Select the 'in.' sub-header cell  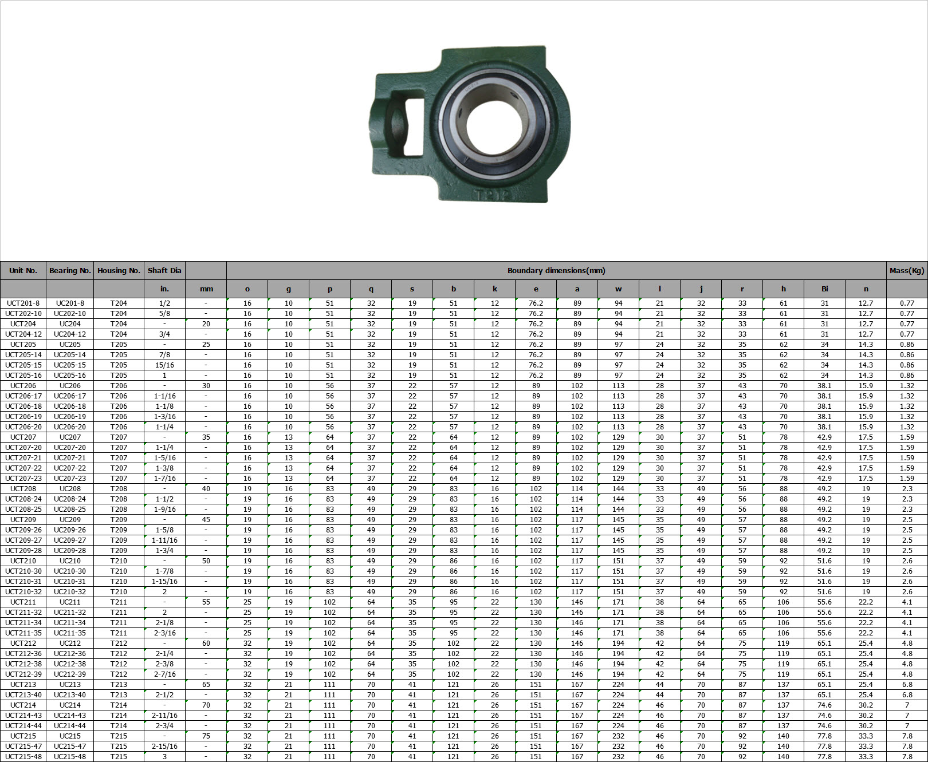pyautogui.click(x=164, y=289)
